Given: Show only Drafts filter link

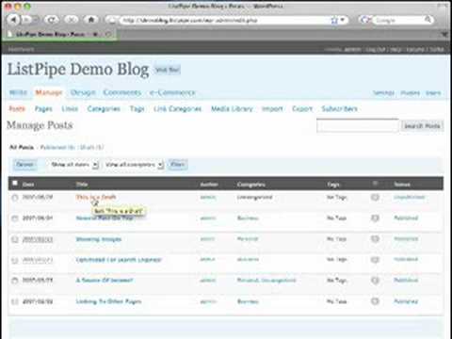Looking at the screenshot, I should [91, 147].
